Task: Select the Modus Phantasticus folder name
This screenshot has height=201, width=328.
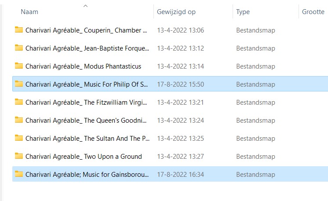Action: click(x=83, y=66)
